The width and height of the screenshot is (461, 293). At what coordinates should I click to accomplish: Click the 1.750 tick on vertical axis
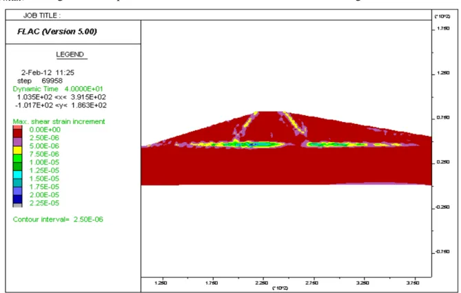[x=443, y=28]
